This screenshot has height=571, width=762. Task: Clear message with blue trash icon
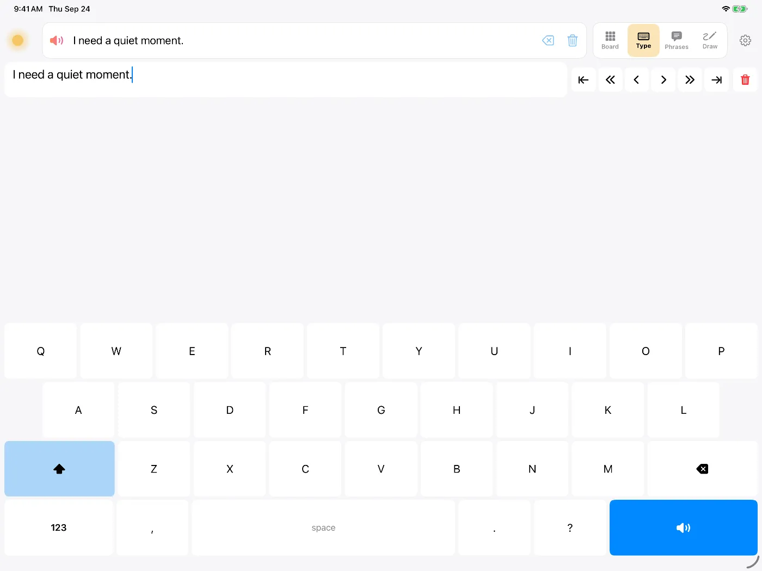coord(573,41)
